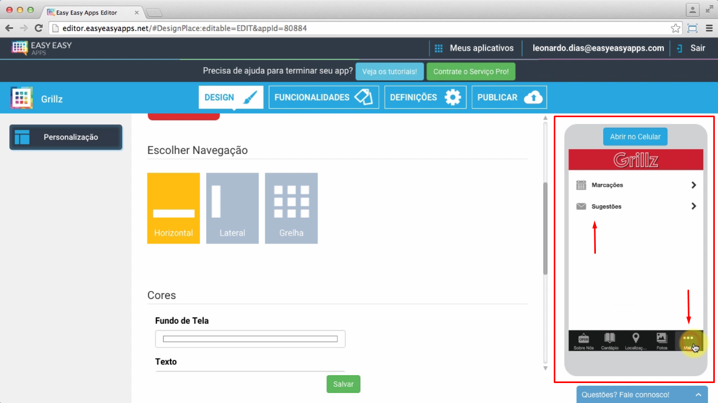The image size is (718, 403).
Task: Open Fundo de Tela color picker
Action: [x=250, y=339]
